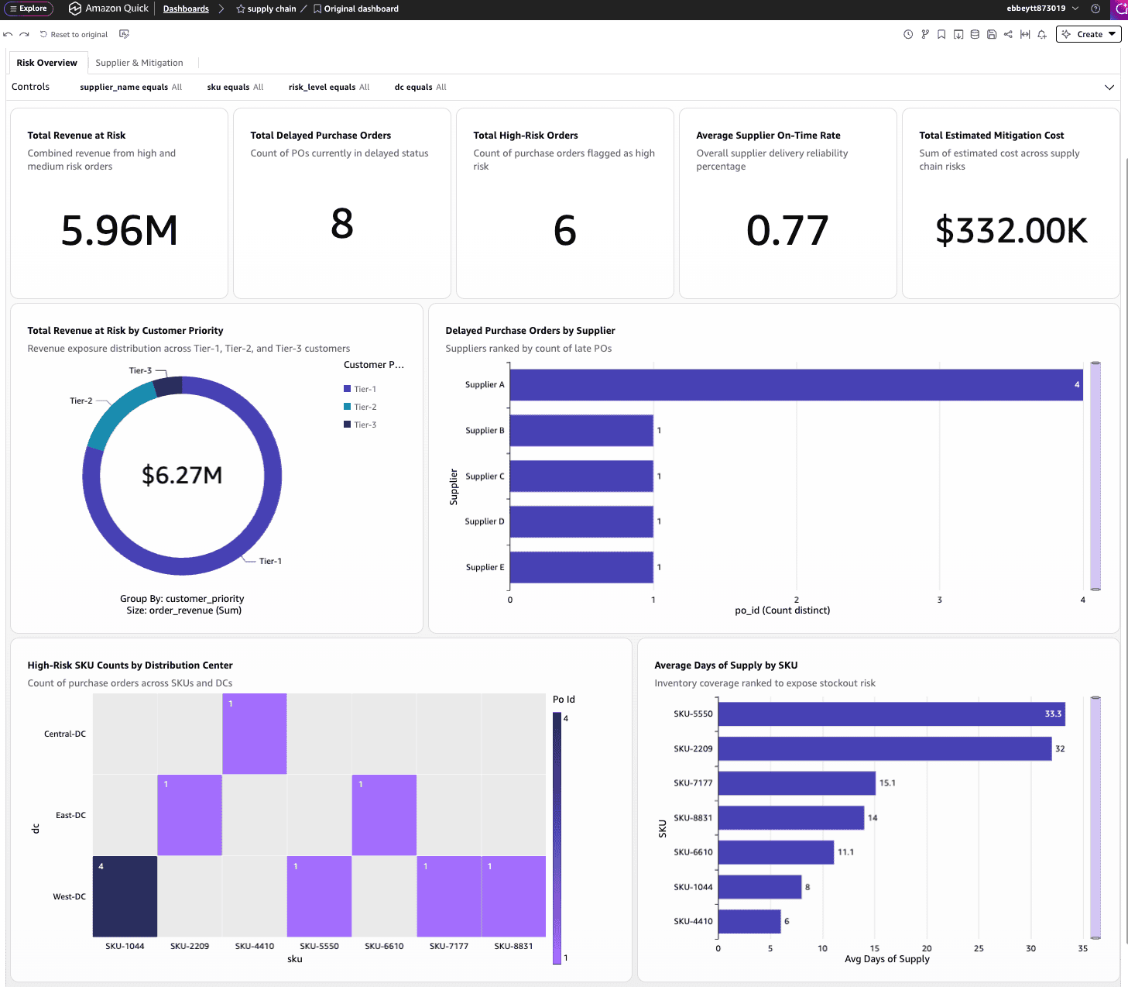The image size is (1128, 987).
Task: Click the version branch icon
Action: pos(925,34)
